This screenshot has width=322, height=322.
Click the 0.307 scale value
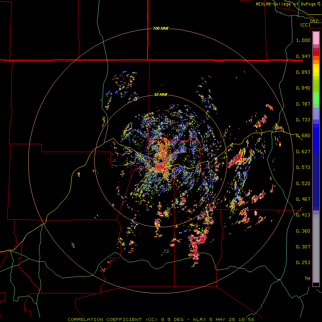(303, 247)
